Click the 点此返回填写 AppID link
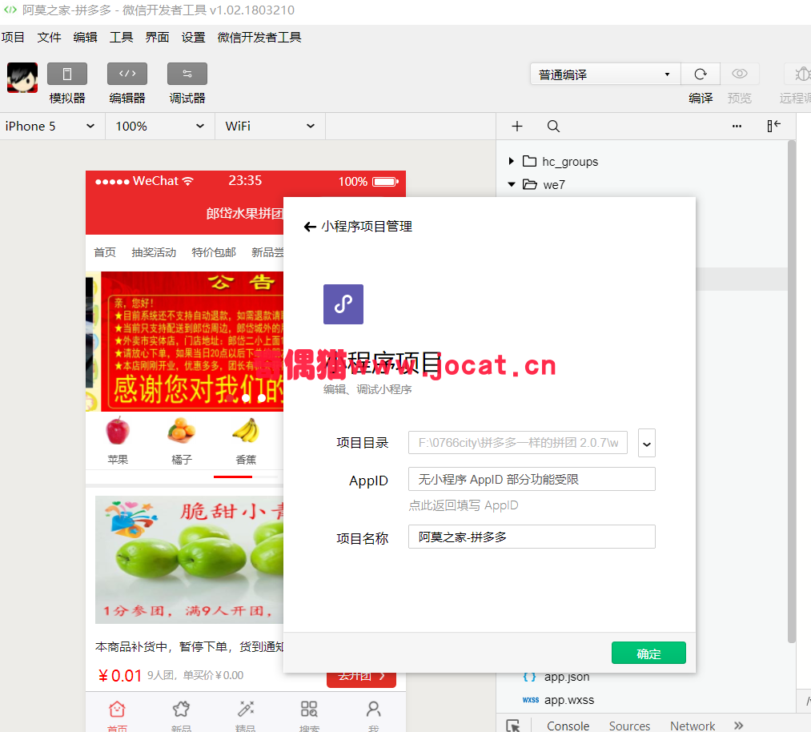The height and width of the screenshot is (732, 811). coord(464,505)
